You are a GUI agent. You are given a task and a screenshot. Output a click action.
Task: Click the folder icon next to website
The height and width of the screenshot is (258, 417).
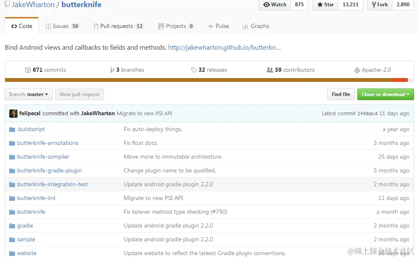(12, 253)
